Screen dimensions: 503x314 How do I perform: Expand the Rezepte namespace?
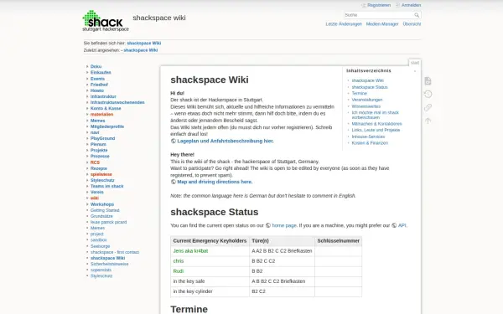click(99, 168)
